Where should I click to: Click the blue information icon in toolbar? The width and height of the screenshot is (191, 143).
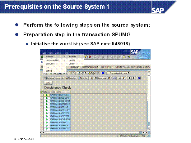[x=103, y=73]
